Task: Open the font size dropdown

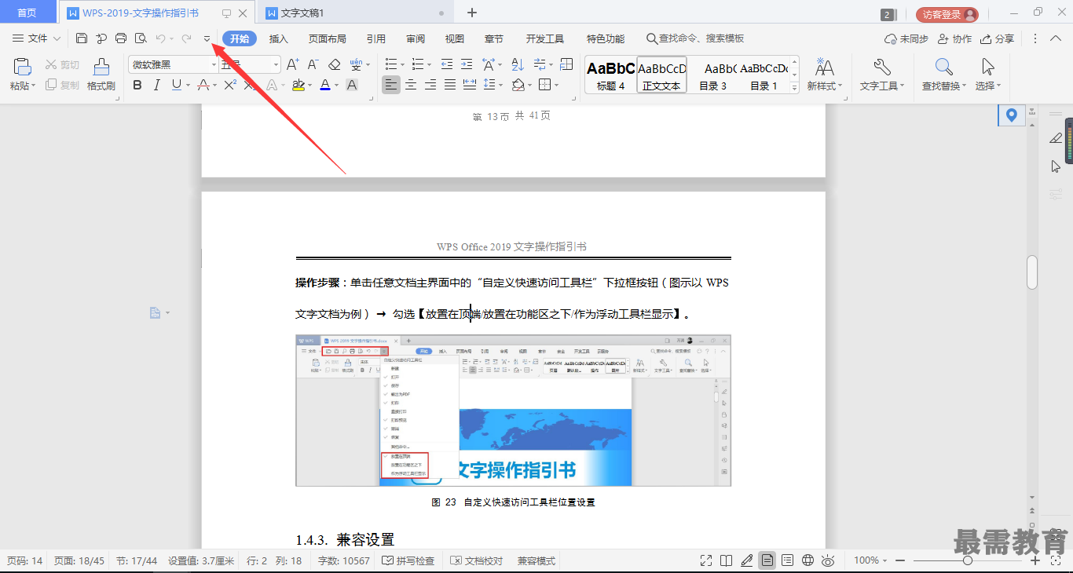Action: click(x=276, y=64)
